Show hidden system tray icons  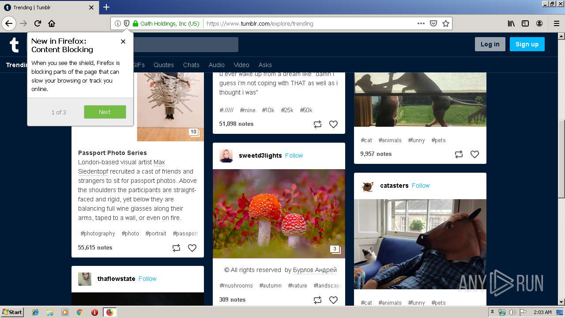pyautogui.click(x=493, y=312)
